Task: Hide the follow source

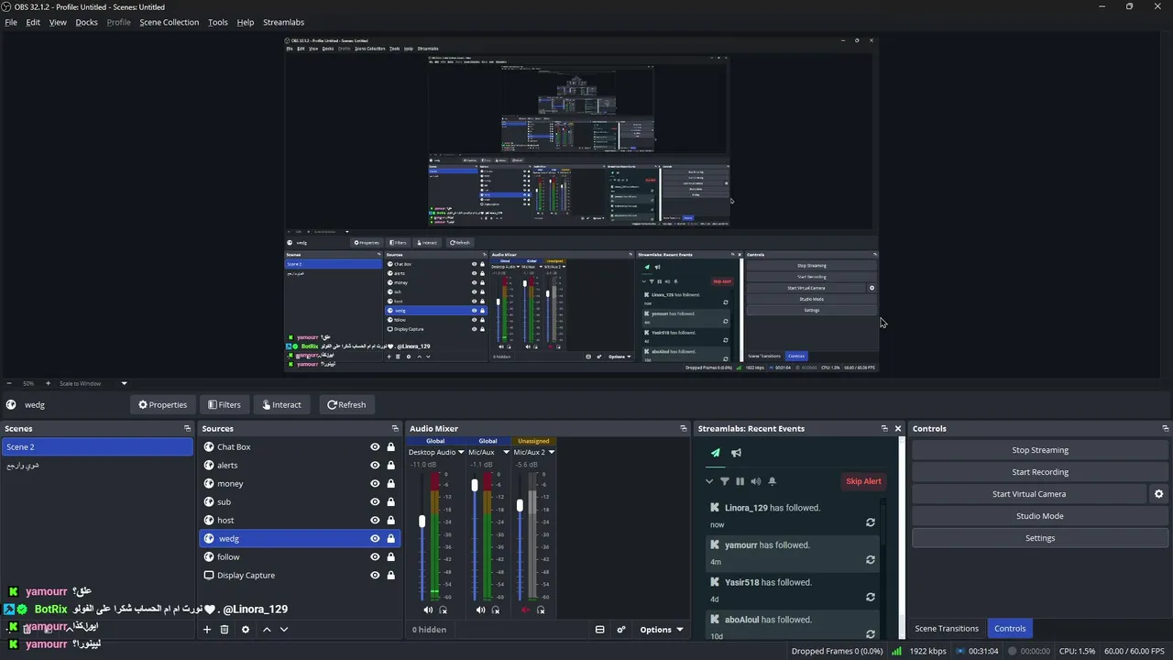Action: pos(375,557)
